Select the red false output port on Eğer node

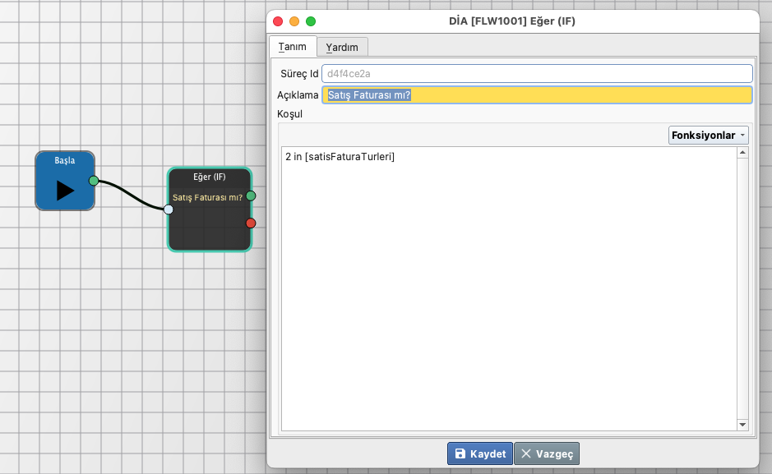coord(251,223)
